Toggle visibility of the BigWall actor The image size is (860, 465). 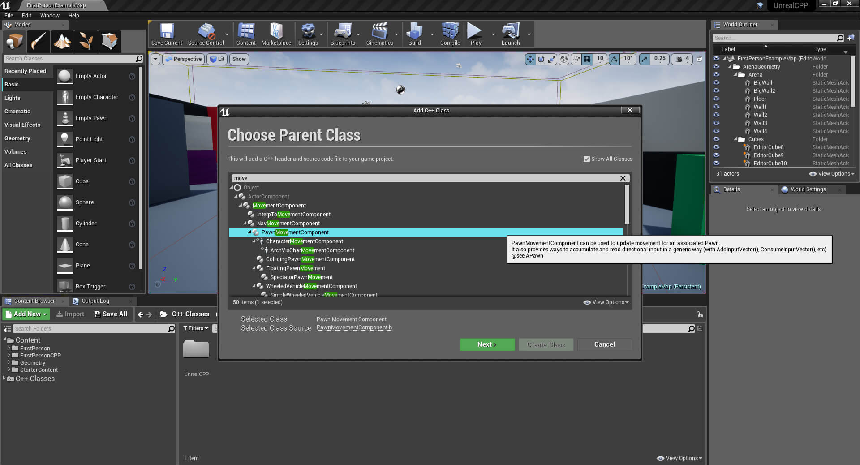point(716,82)
